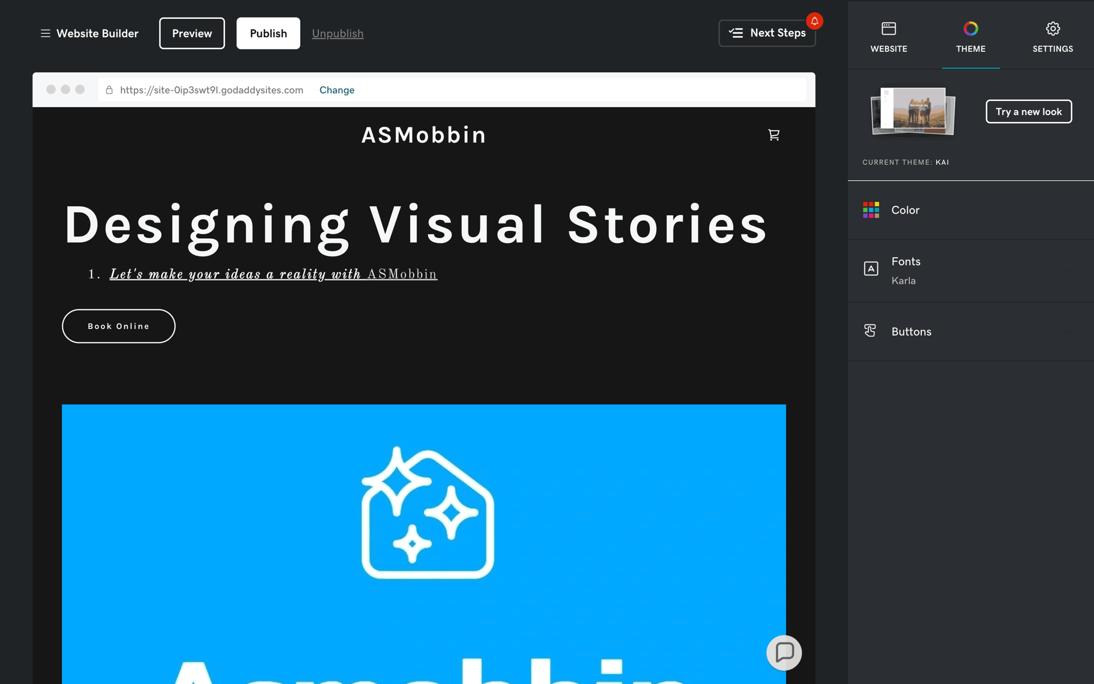
Task: Click Change next to the site URL
Action: 337,90
